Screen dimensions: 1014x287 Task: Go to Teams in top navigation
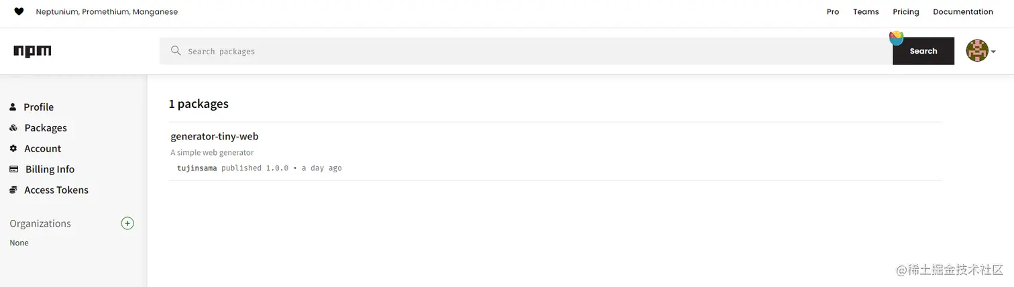[866, 11]
